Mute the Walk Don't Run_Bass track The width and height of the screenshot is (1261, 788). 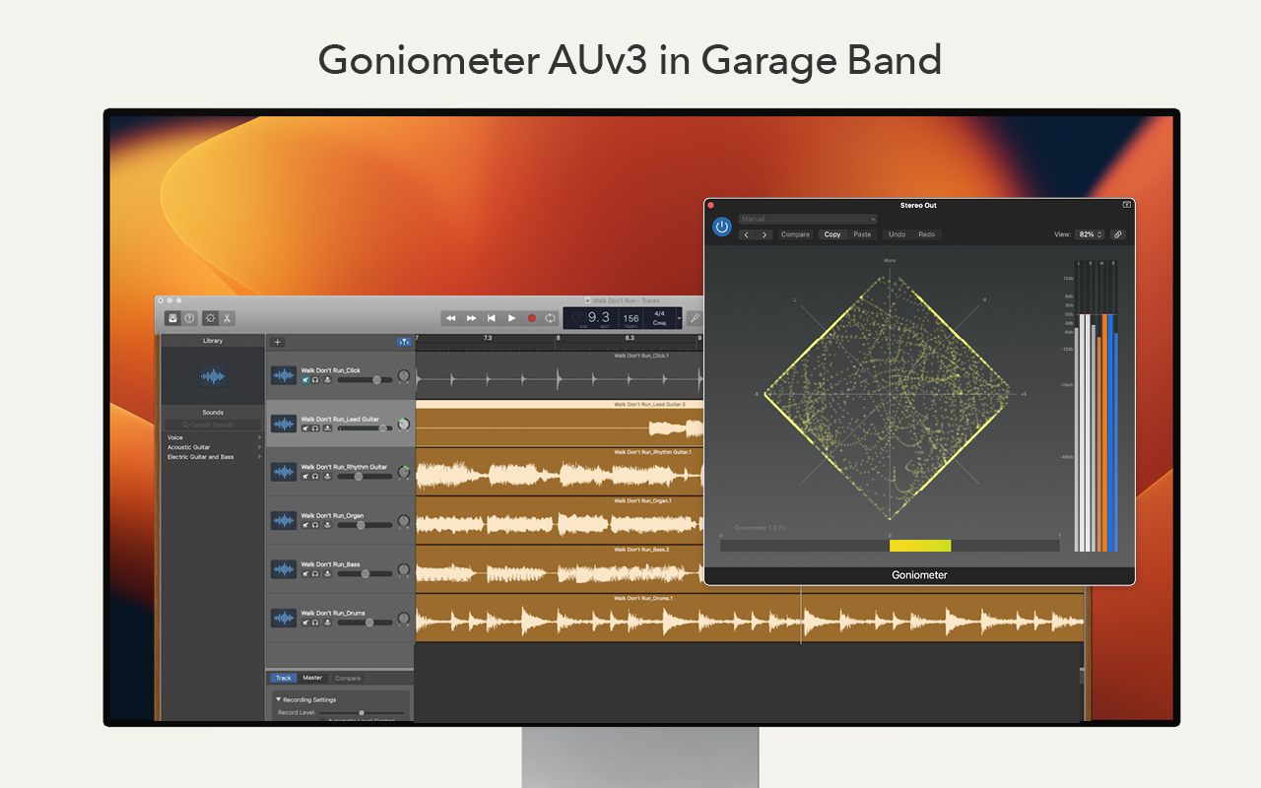coord(305,573)
